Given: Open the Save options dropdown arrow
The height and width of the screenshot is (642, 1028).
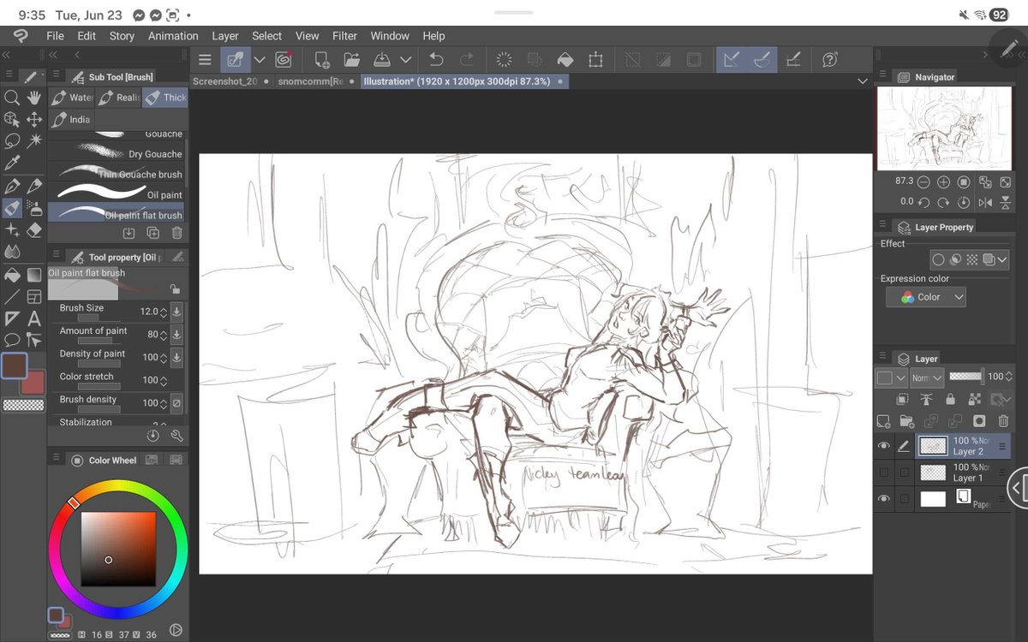Looking at the screenshot, I should (x=406, y=60).
